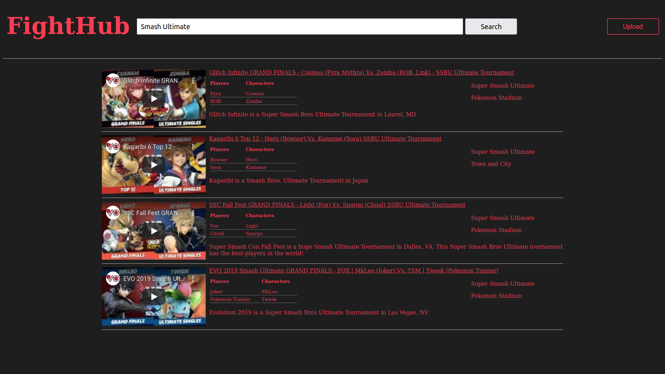Click the Upload button
Image resolution: width=665 pixels, height=374 pixels.
pos(633,27)
